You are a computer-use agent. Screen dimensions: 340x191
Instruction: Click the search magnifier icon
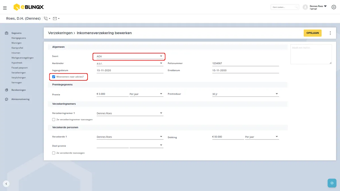pos(296,7)
